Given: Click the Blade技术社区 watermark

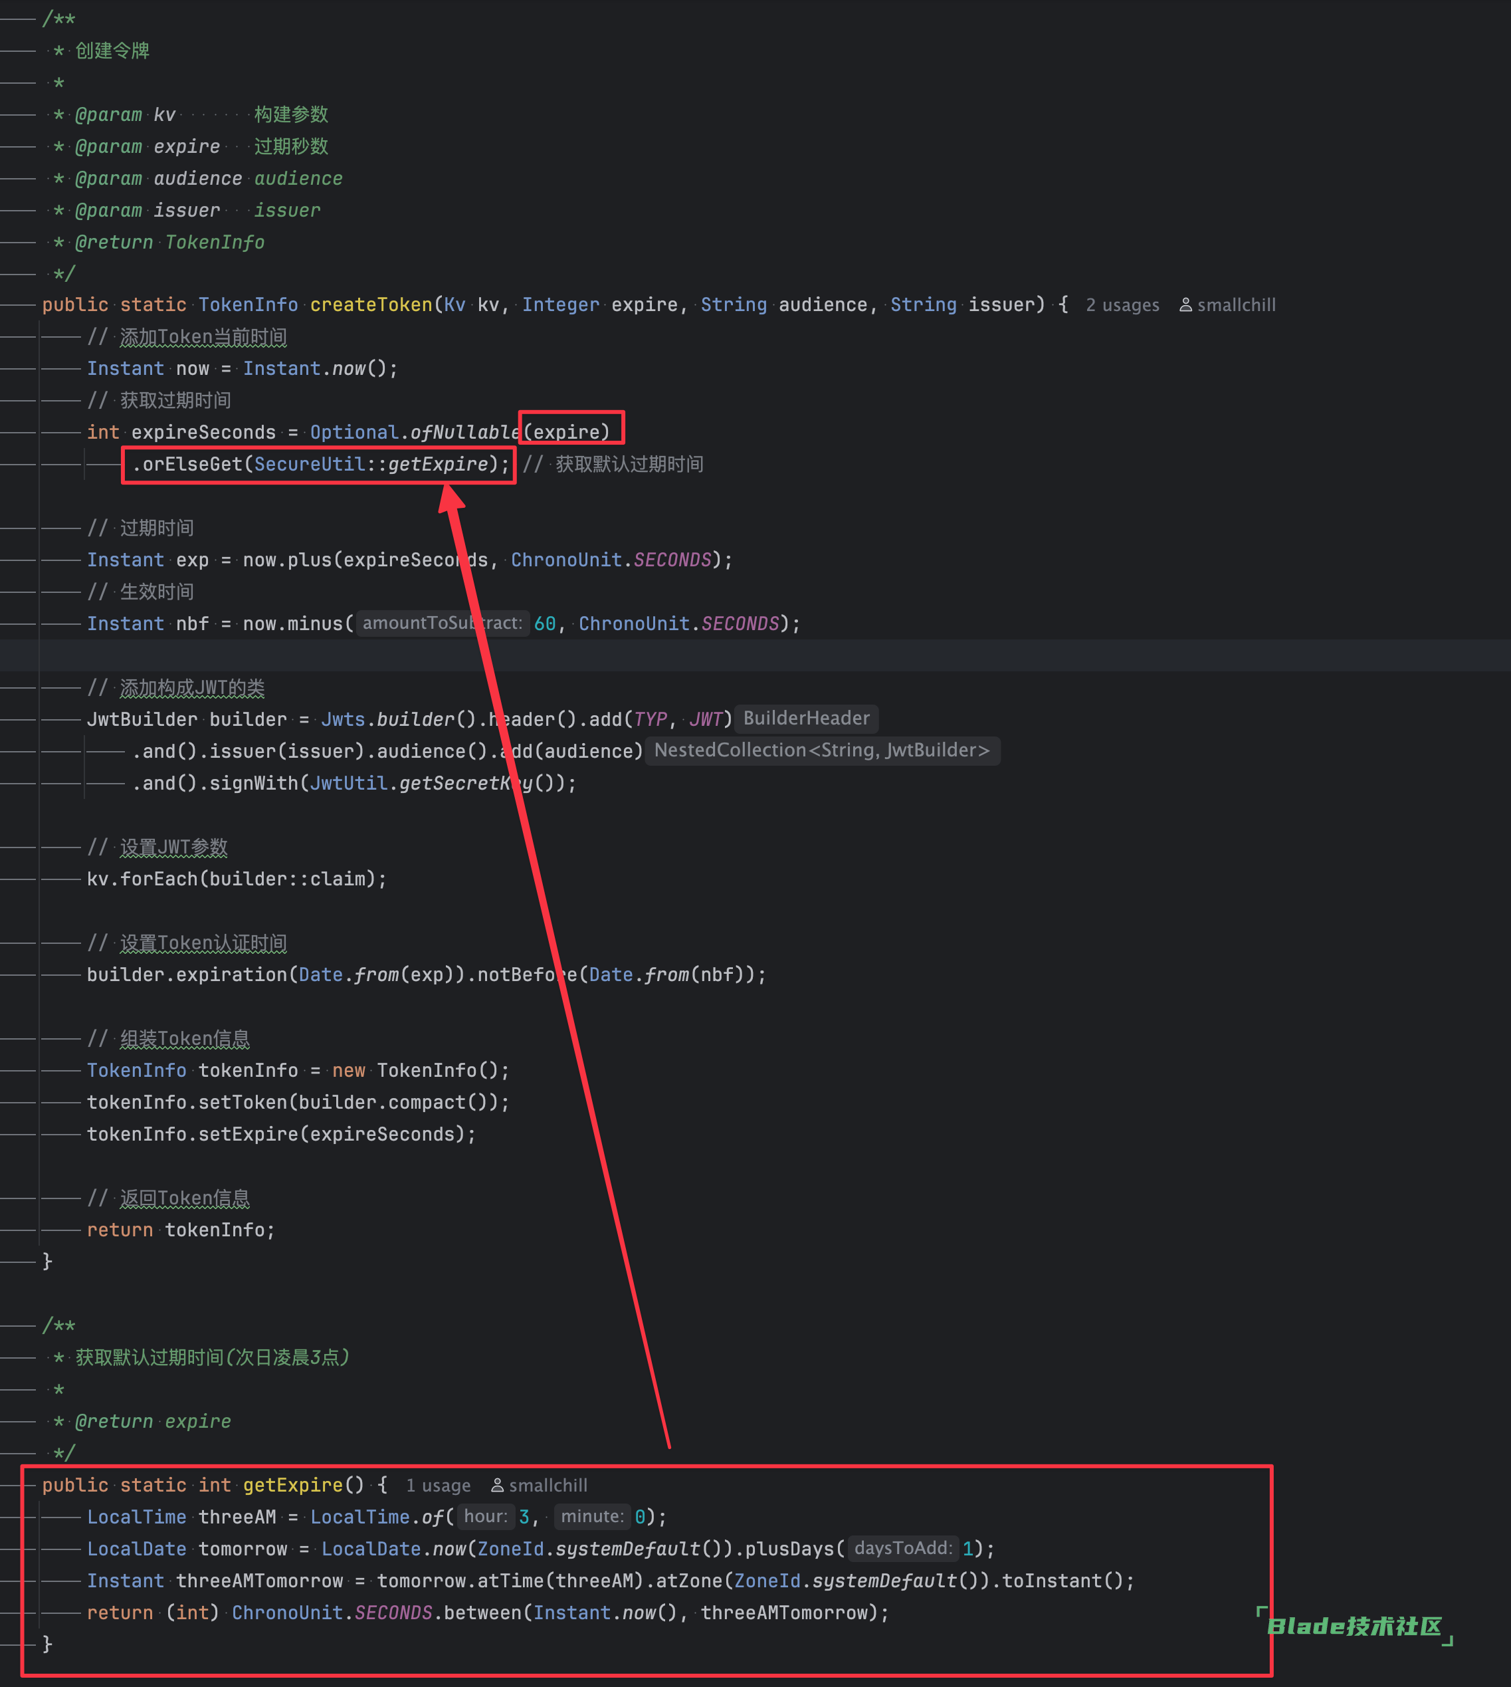Looking at the screenshot, I should click(1354, 1627).
